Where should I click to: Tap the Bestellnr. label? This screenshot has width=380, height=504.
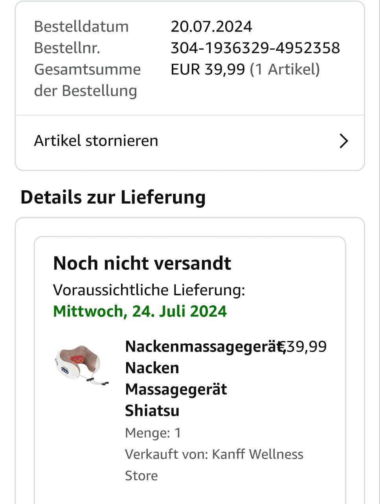tap(67, 48)
